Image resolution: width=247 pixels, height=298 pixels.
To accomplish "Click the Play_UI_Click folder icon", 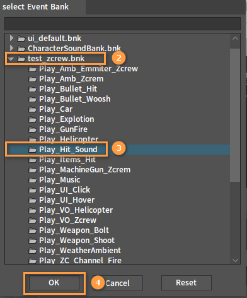I will click(x=33, y=190).
